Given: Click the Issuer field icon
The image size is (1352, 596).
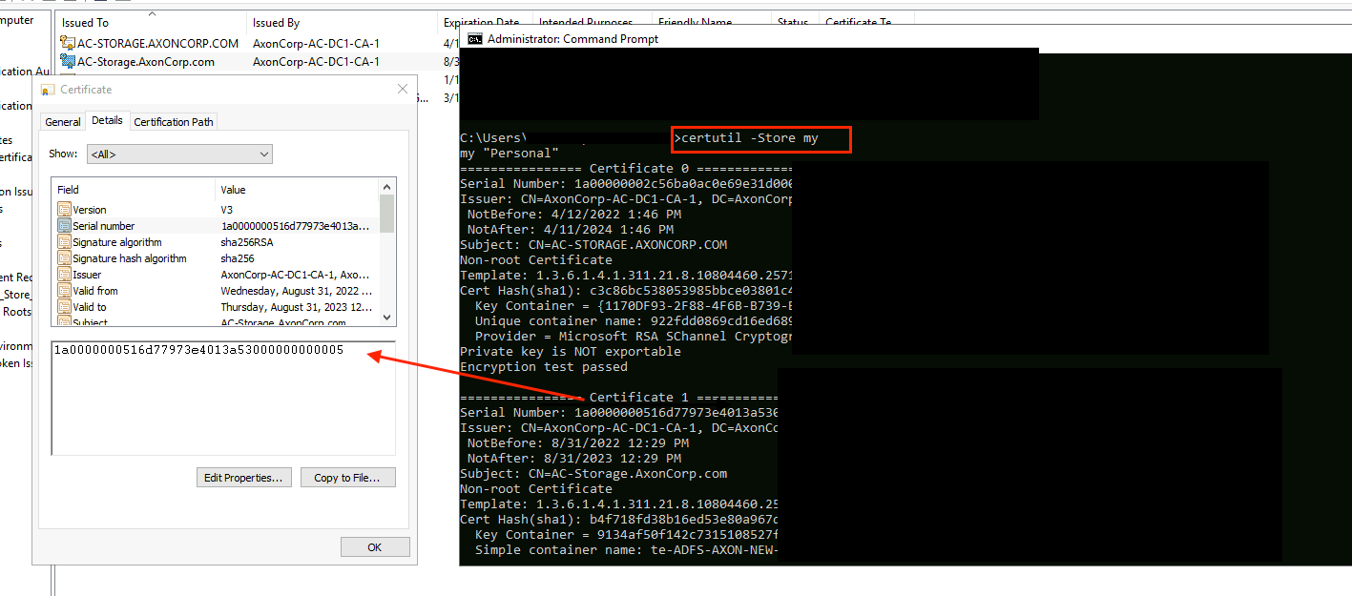Looking at the screenshot, I should (63, 274).
